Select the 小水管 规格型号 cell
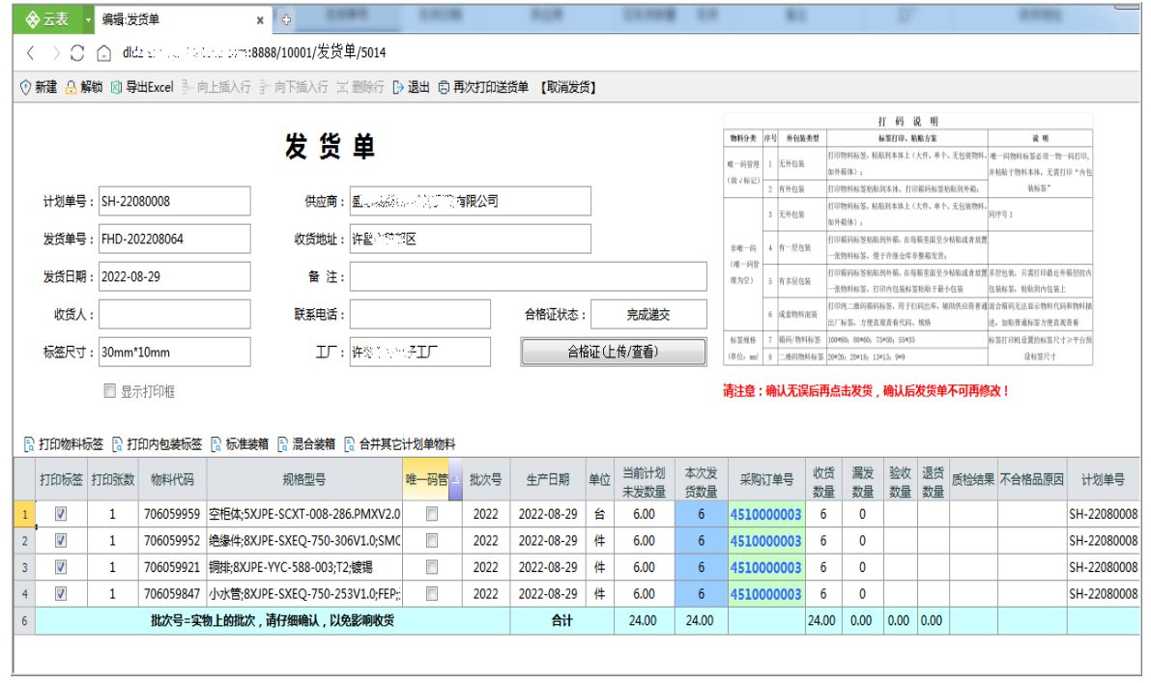Screen dimensions: 1151x683 point(304,593)
